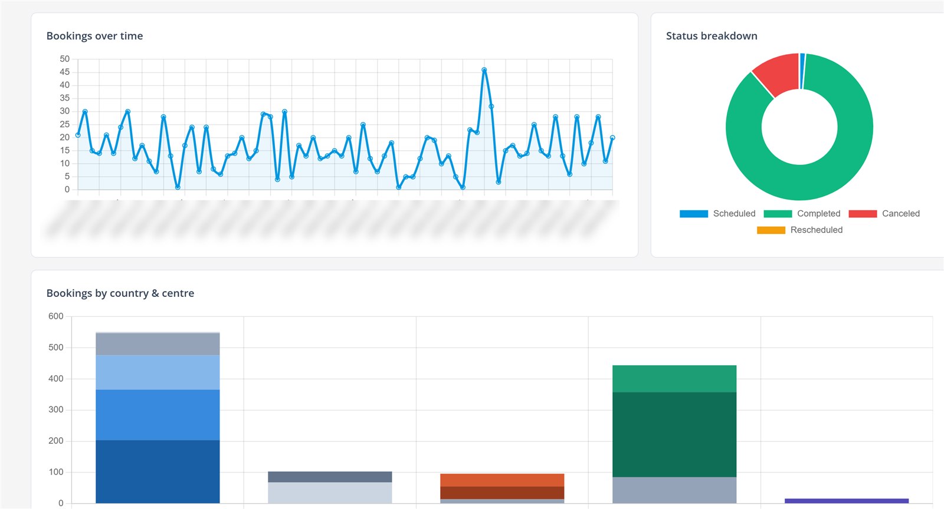Image resolution: width=944 pixels, height=509 pixels.
Task: Click the orange top bar segment
Action: (x=502, y=480)
